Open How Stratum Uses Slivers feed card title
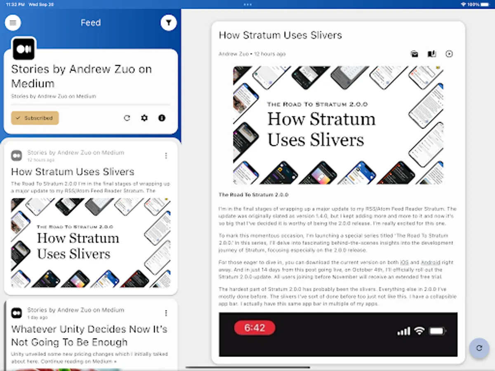The width and height of the screenshot is (495, 371). tap(73, 171)
